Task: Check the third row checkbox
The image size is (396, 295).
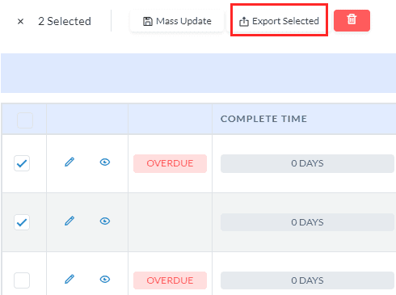Action: pyautogui.click(x=22, y=280)
